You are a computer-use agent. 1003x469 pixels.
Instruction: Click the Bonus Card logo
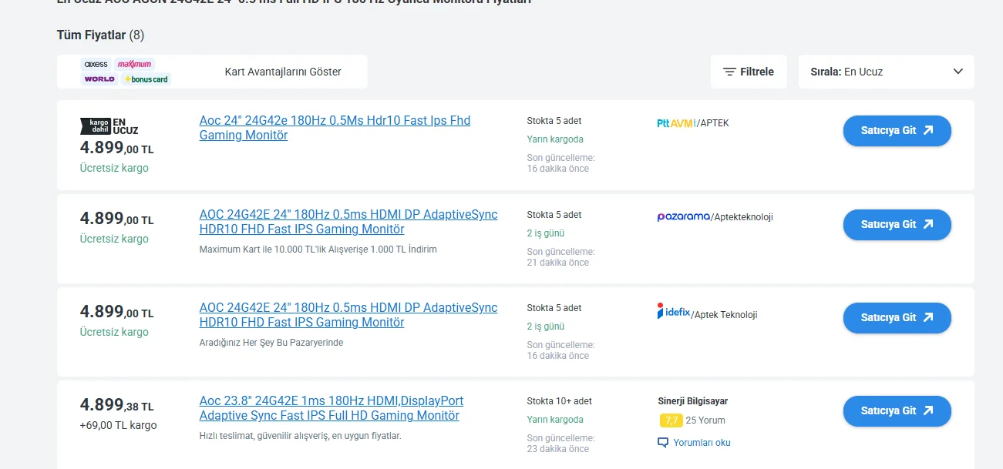click(146, 79)
